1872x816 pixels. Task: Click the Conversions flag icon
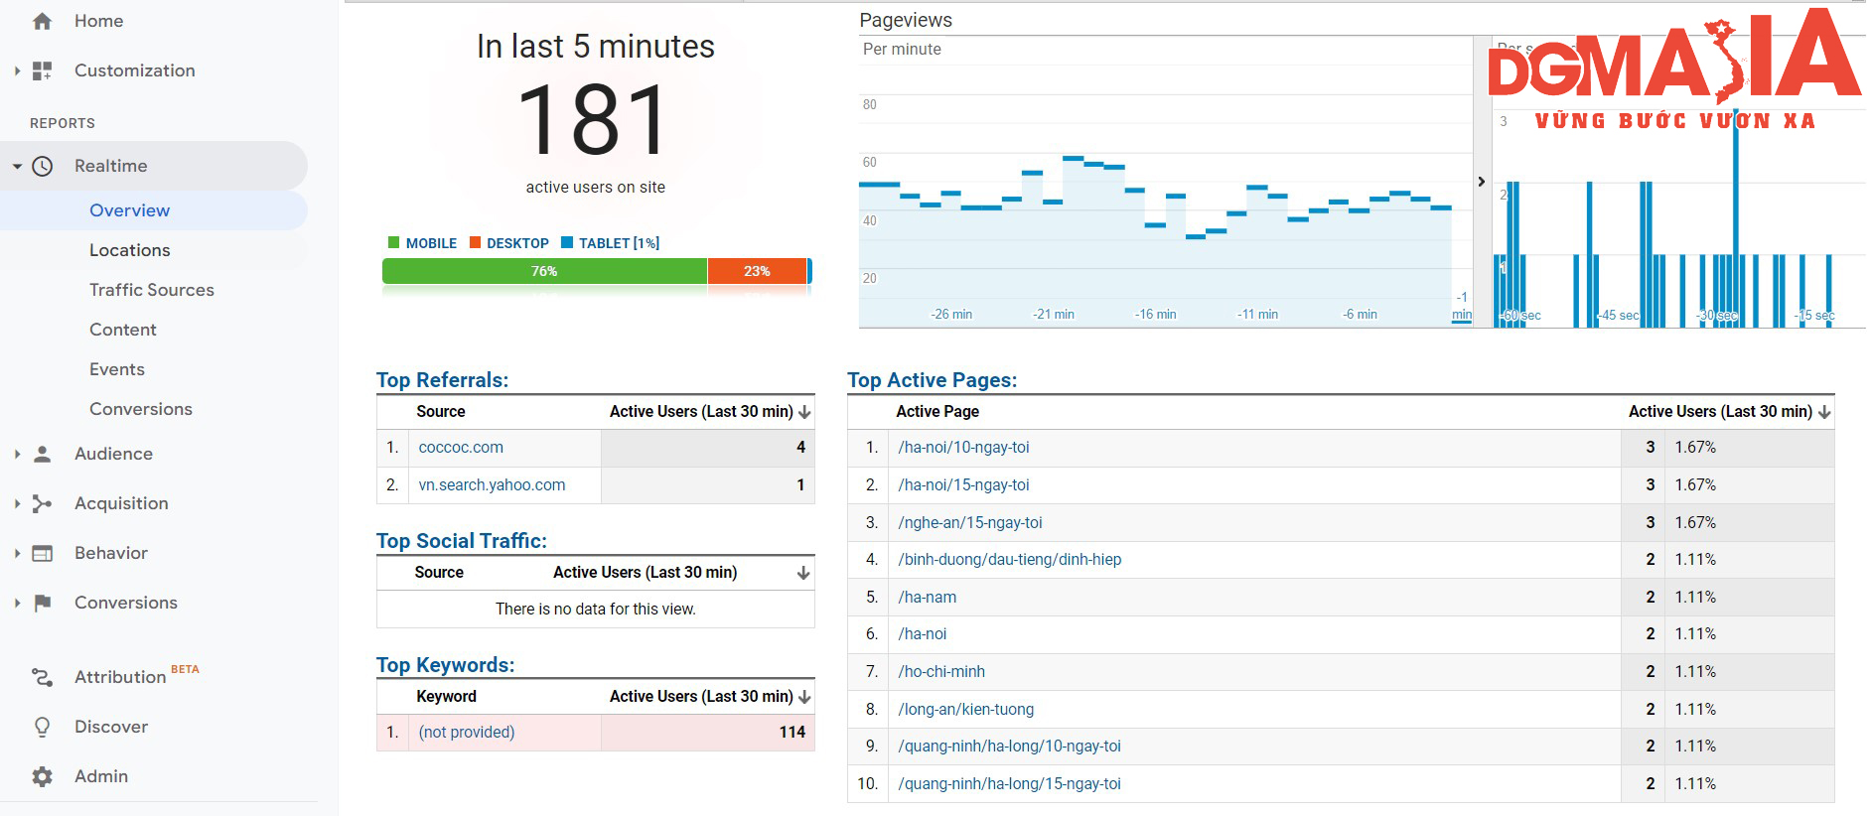[42, 603]
